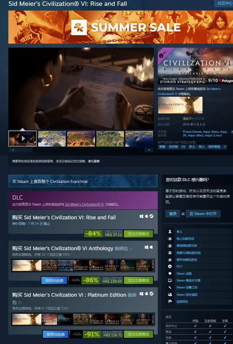Click the SteamOS icon for Platinum Edition
233x344 pixels.
click(151, 294)
